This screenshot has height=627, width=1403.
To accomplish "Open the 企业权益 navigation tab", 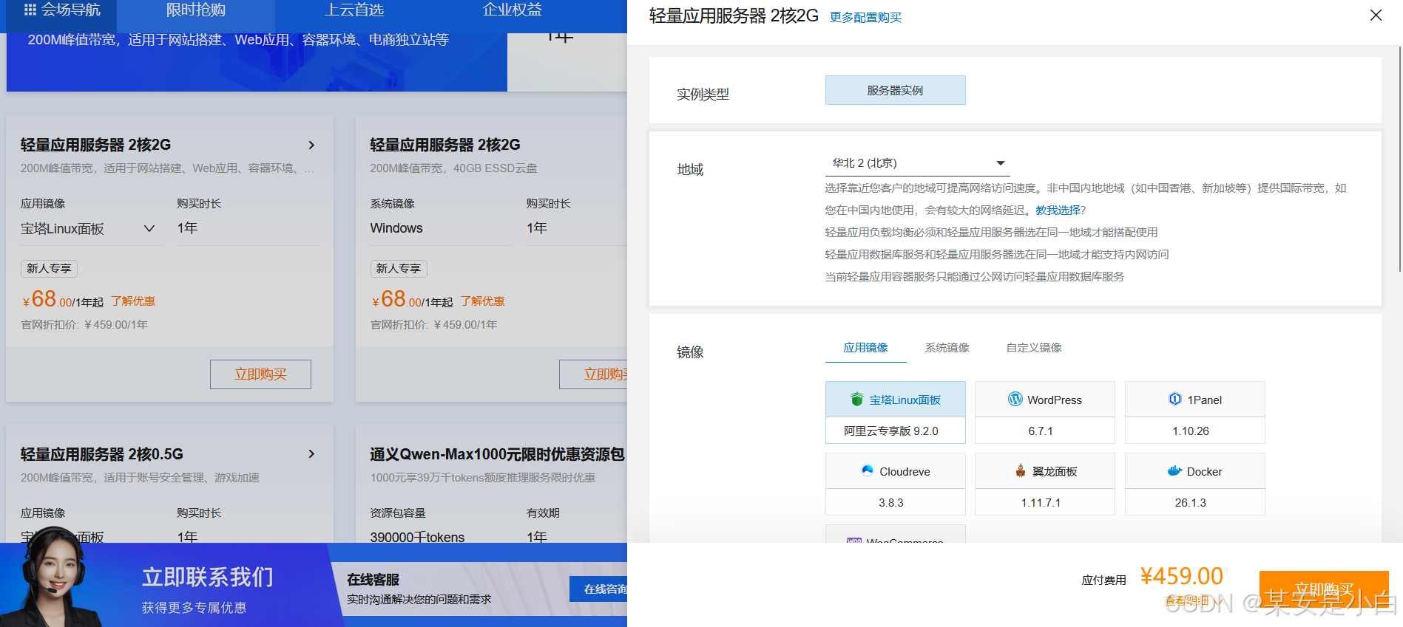I will (x=513, y=10).
